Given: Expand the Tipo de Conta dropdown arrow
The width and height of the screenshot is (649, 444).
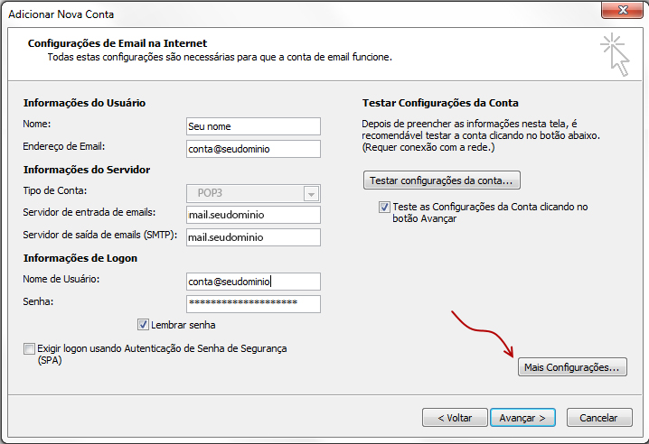Looking at the screenshot, I should pyautogui.click(x=312, y=193).
